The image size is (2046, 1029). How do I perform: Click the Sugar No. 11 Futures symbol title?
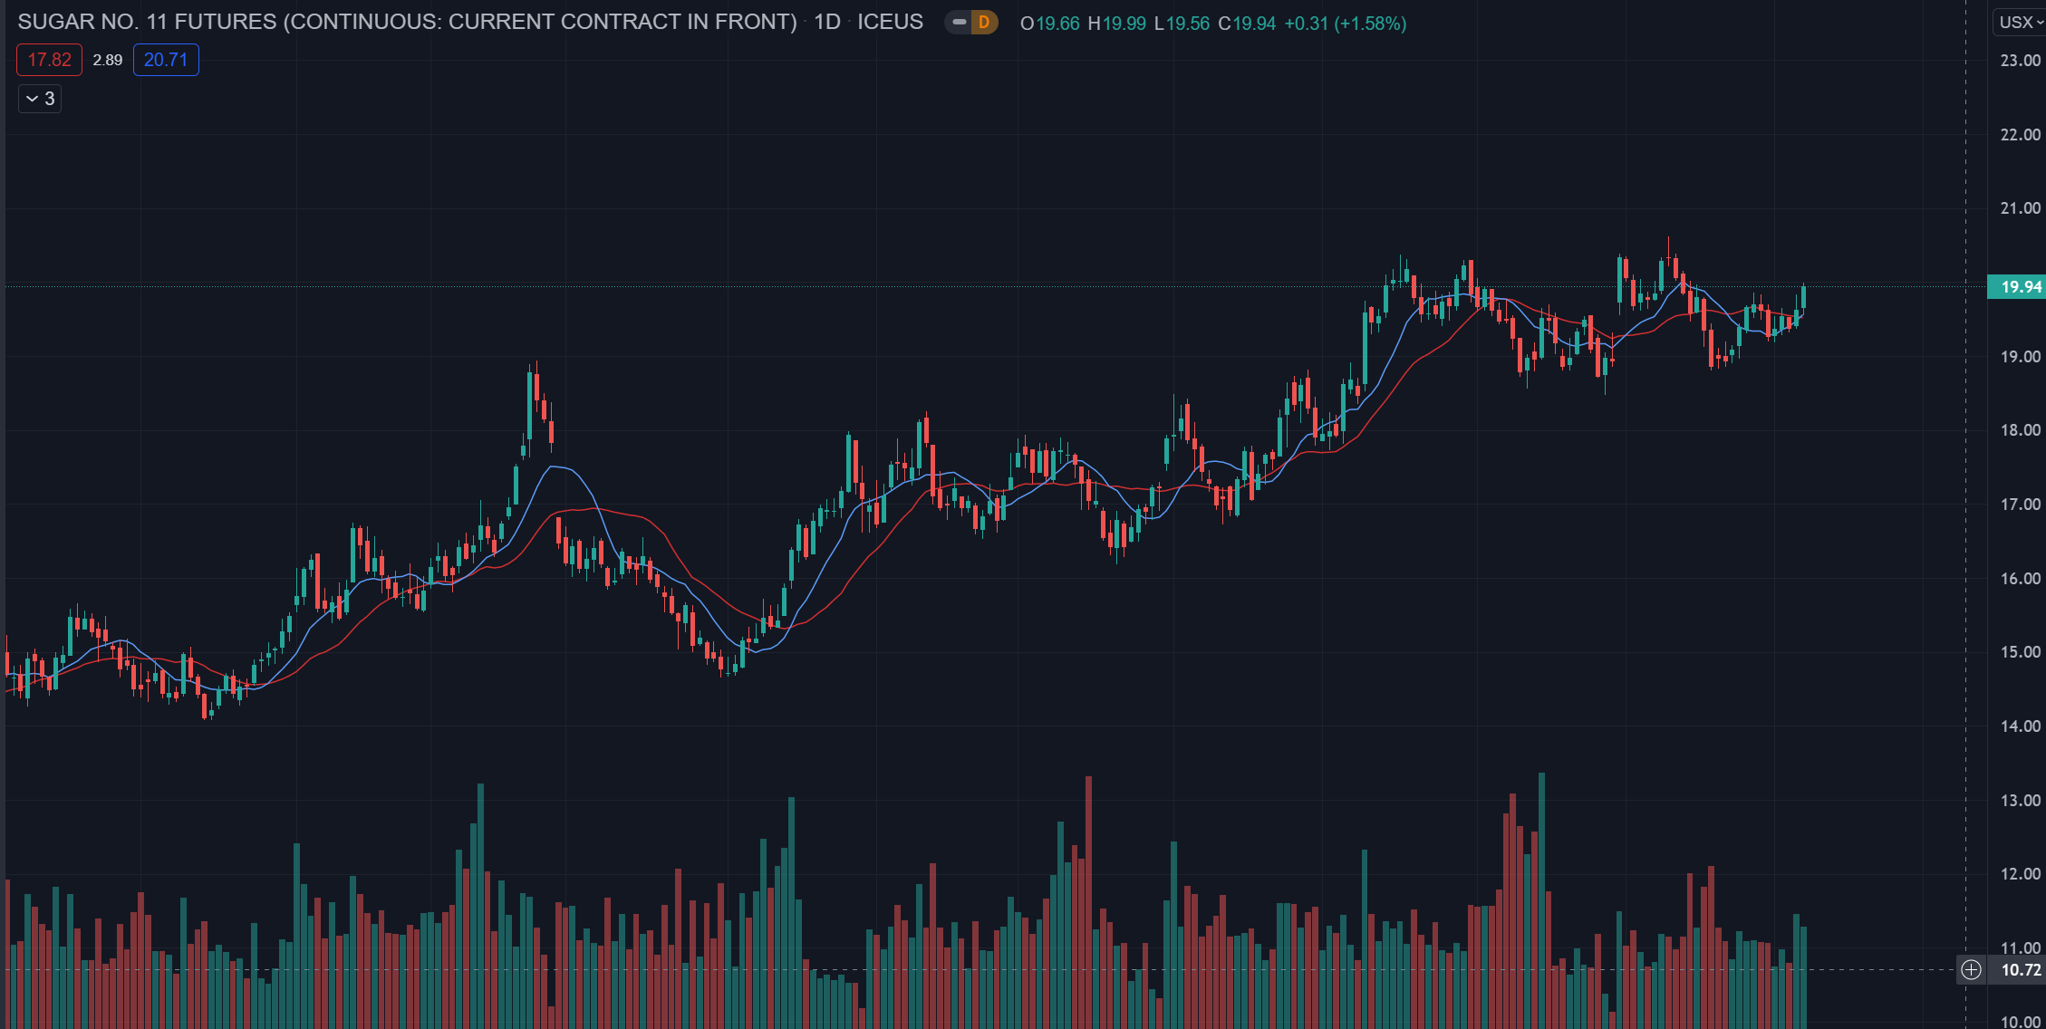click(407, 23)
